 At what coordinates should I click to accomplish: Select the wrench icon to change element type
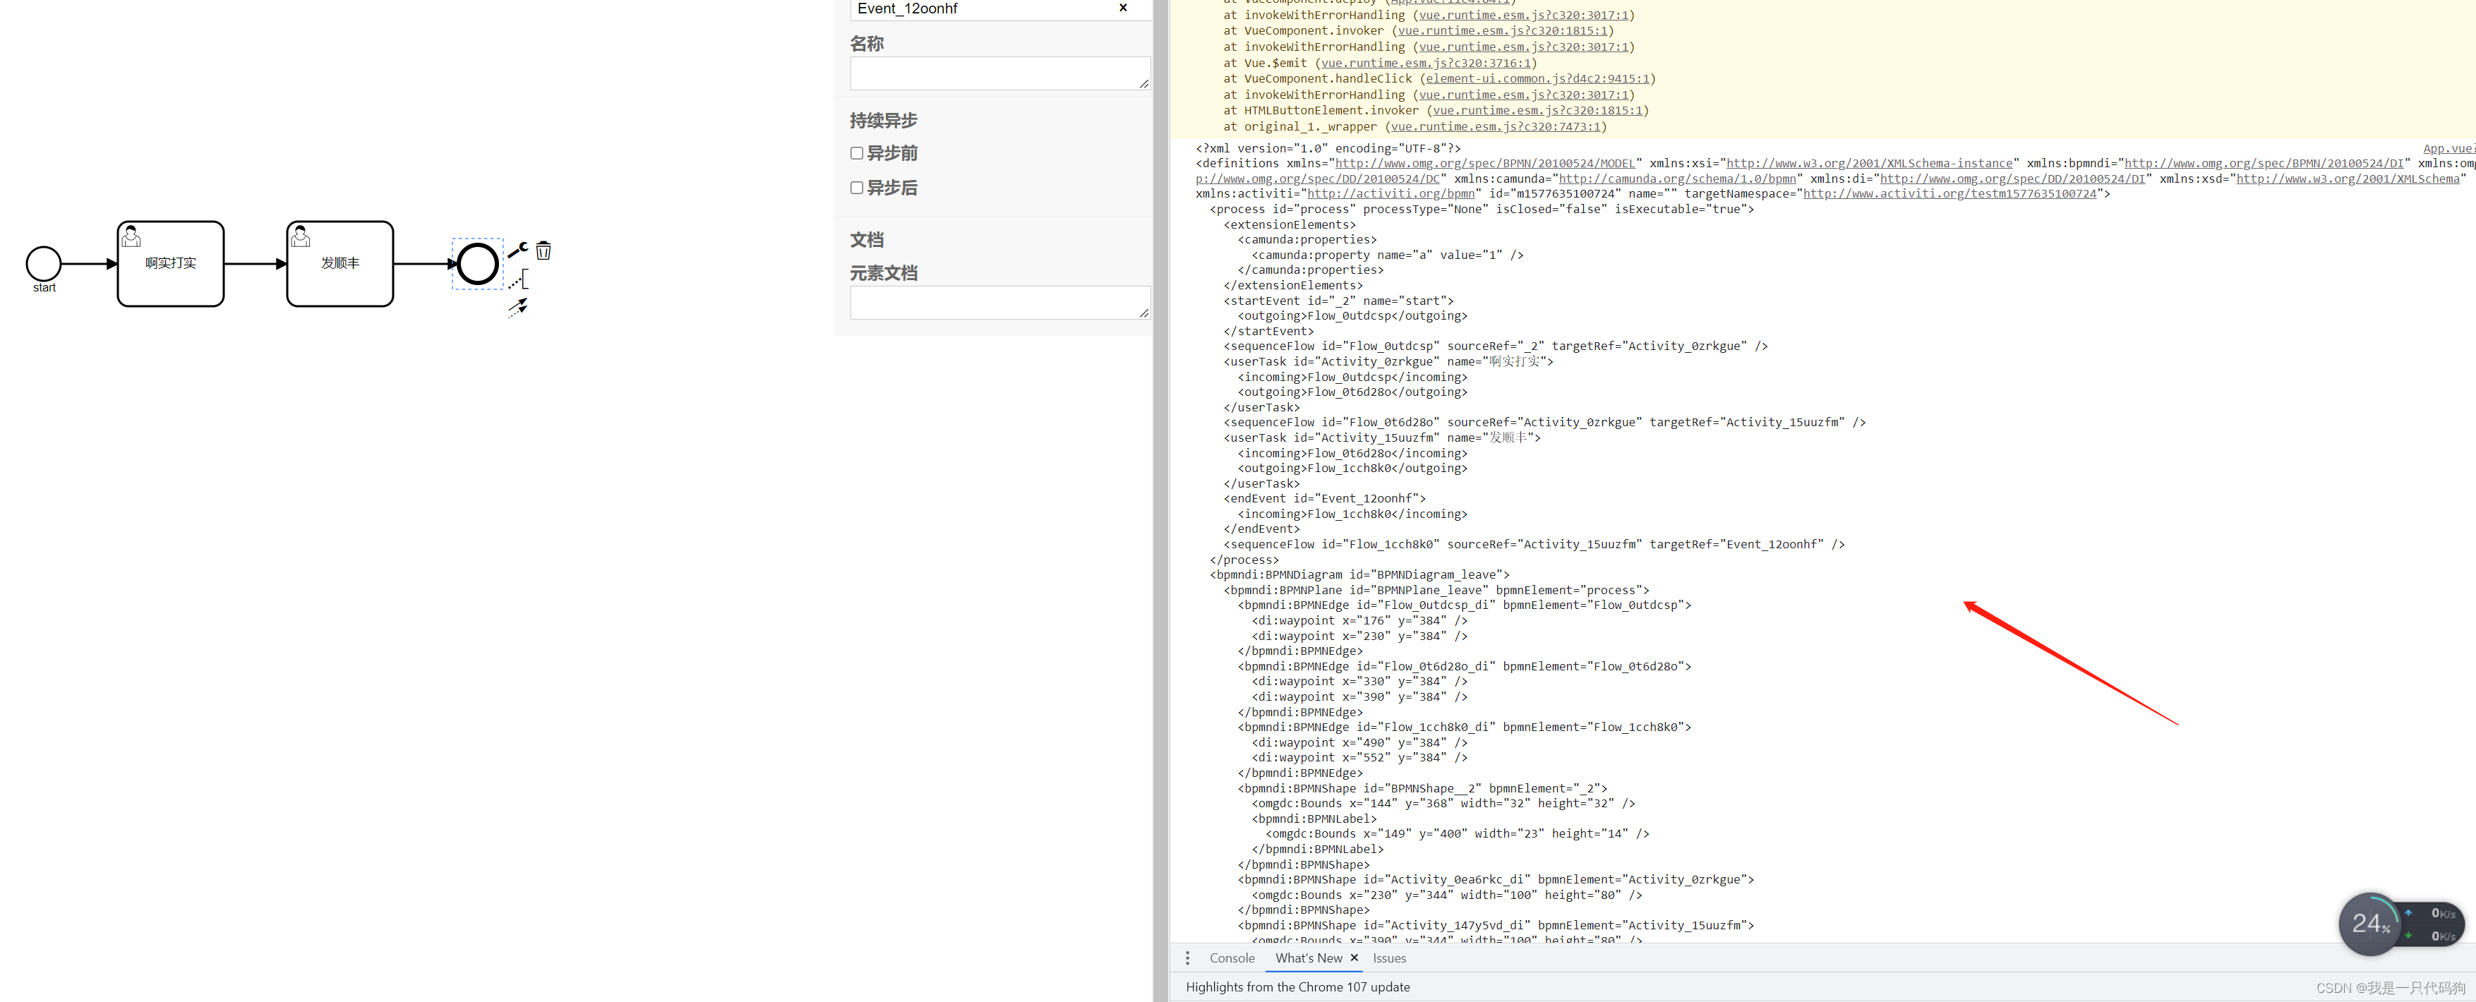(517, 250)
